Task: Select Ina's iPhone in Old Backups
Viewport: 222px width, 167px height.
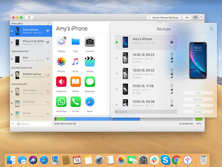Action: [x=31, y=92]
